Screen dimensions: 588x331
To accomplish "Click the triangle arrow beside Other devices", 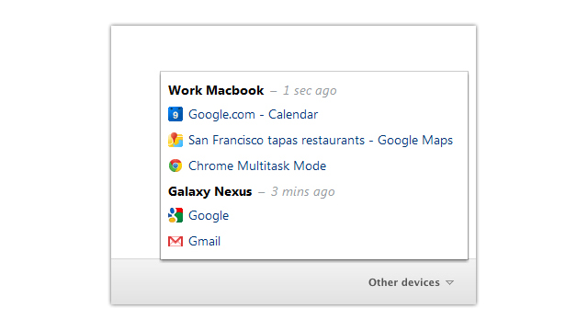I will pyautogui.click(x=449, y=282).
